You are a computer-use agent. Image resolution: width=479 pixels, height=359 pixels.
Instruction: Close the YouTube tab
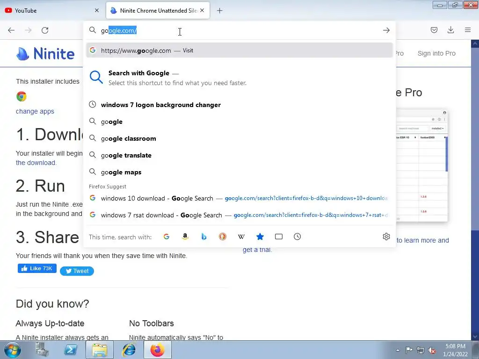pos(97,10)
